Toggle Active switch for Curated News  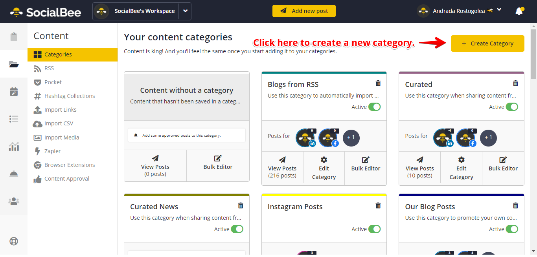point(237,229)
